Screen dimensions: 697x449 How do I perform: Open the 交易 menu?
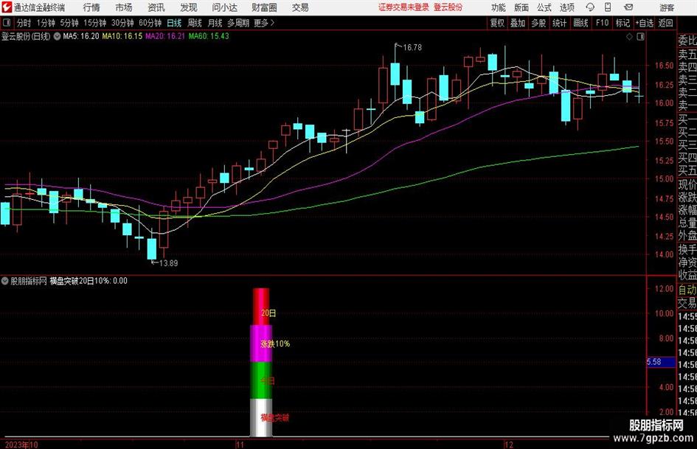pyautogui.click(x=300, y=7)
